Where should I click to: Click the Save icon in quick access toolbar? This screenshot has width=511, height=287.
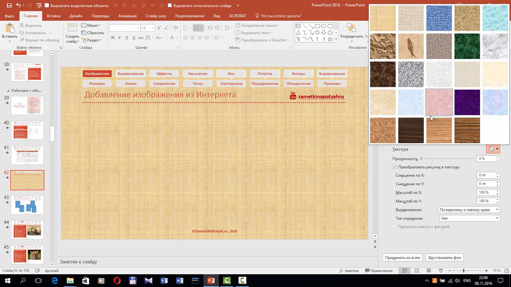click(9, 6)
